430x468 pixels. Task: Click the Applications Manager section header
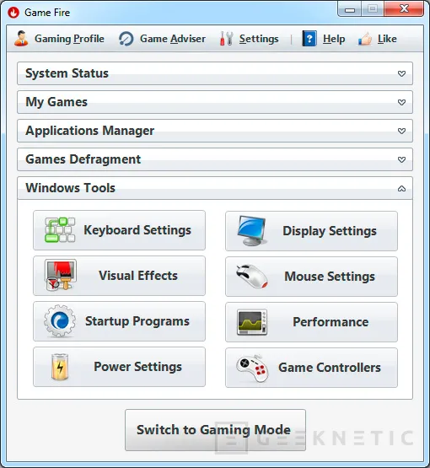[215, 131]
